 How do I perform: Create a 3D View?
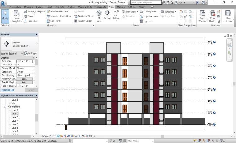click(99, 16)
